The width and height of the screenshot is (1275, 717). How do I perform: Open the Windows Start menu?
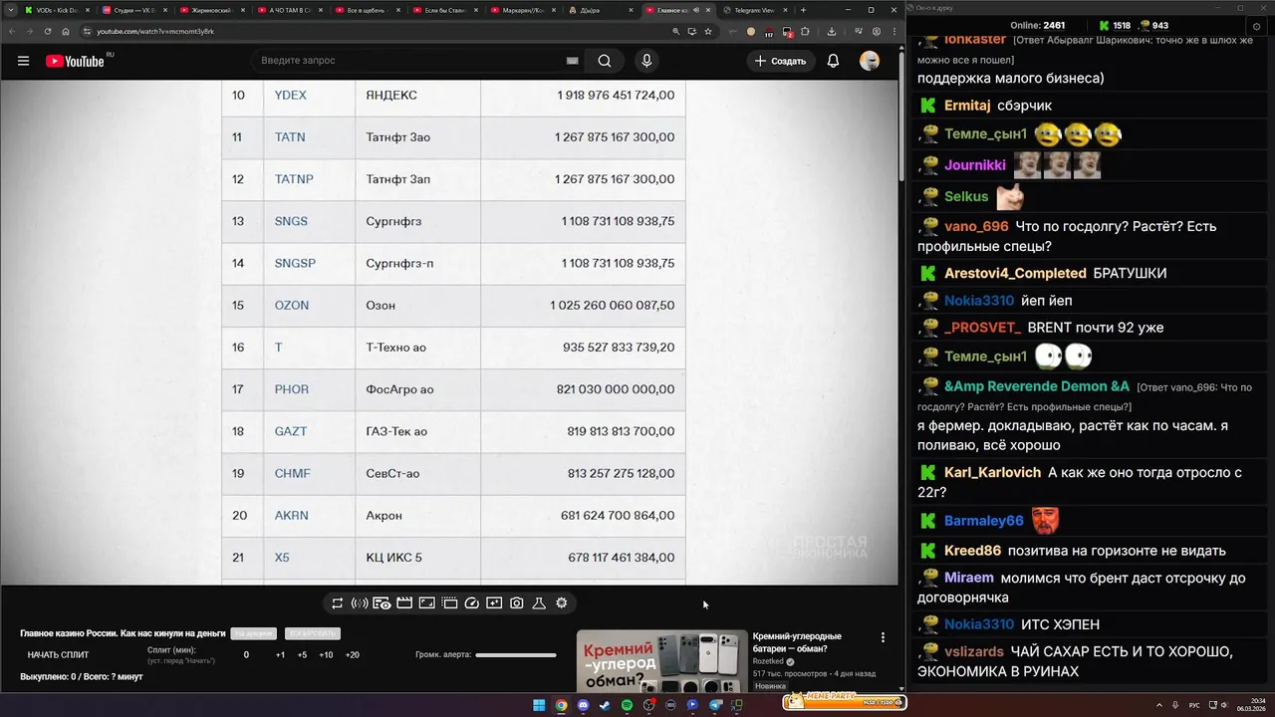[x=539, y=705]
